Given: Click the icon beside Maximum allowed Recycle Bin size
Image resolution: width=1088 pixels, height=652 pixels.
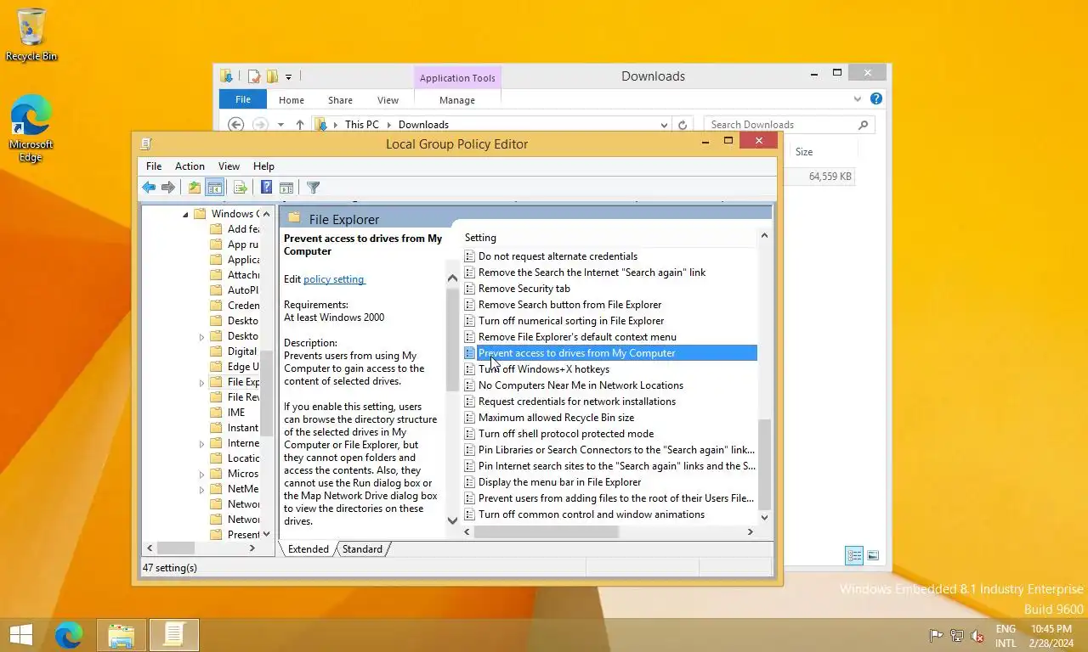Looking at the screenshot, I should (x=469, y=418).
